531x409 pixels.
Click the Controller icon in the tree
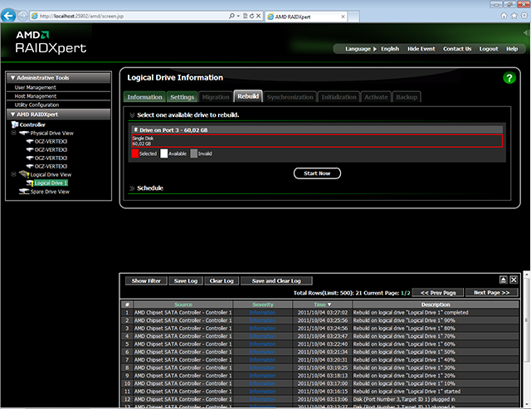click(15, 124)
